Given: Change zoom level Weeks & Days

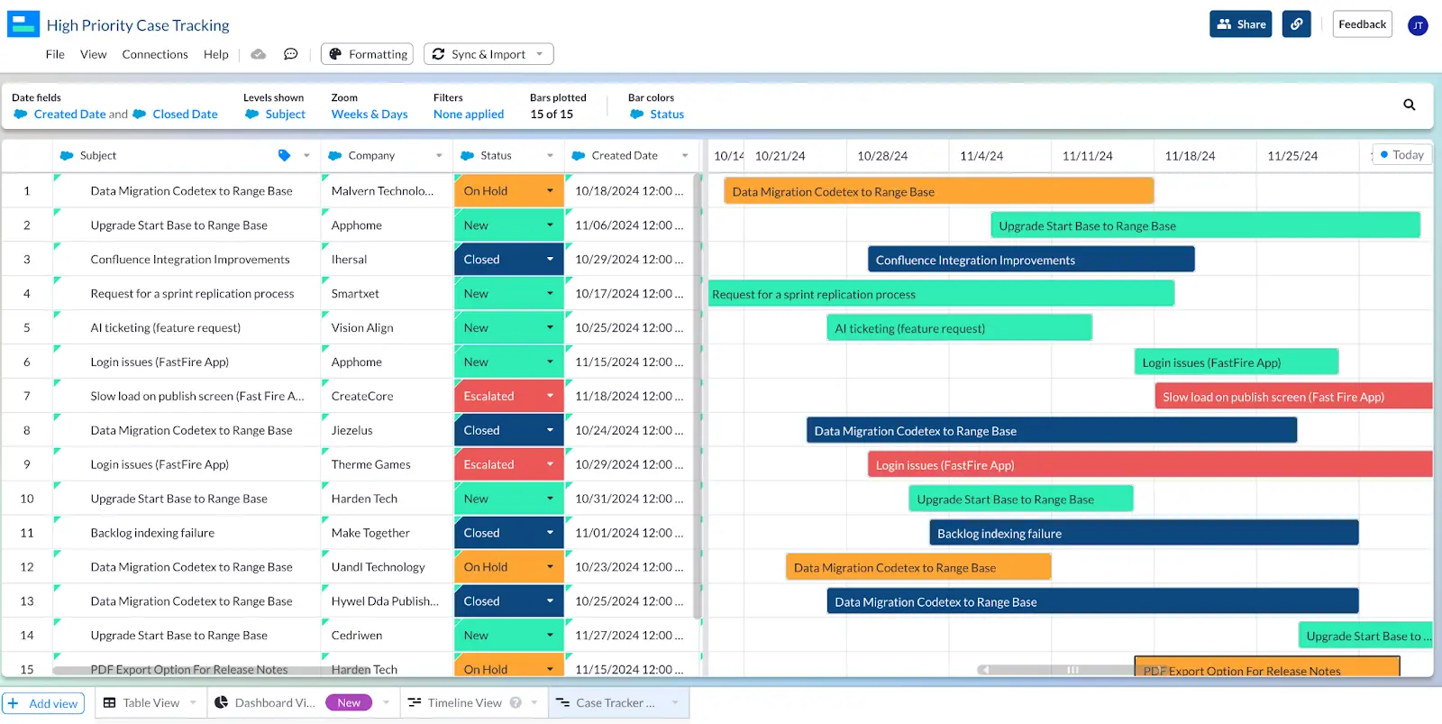Looking at the screenshot, I should click(370, 115).
